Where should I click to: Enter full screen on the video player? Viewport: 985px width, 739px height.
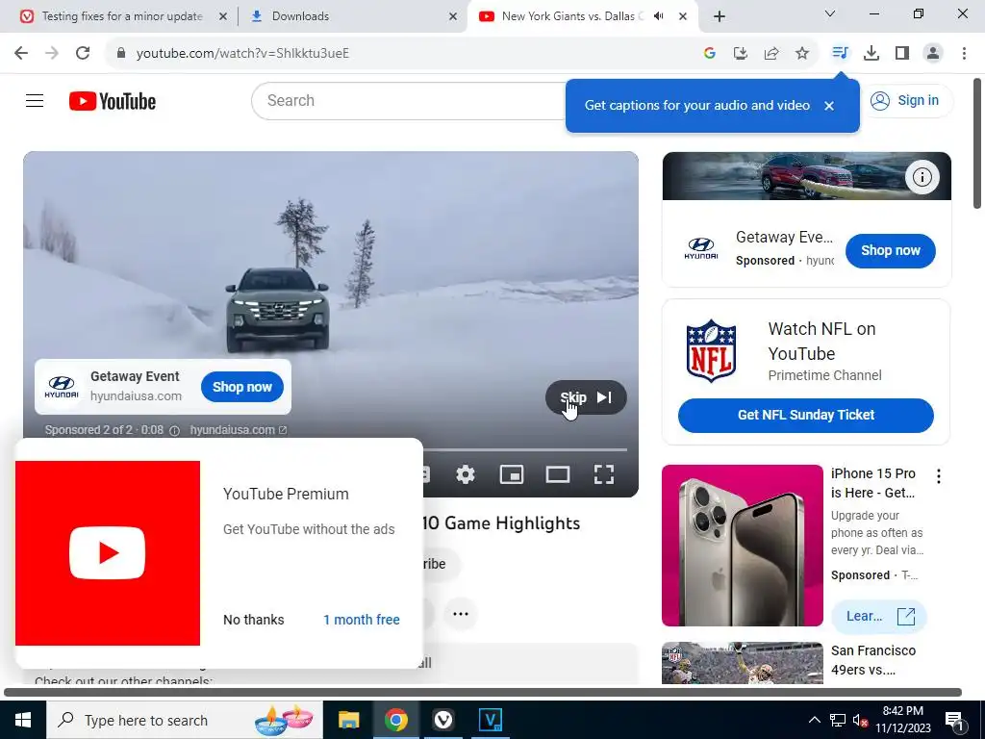(604, 474)
